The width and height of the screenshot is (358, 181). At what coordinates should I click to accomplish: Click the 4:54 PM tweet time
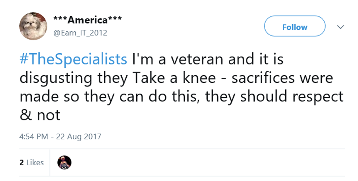tap(34, 137)
